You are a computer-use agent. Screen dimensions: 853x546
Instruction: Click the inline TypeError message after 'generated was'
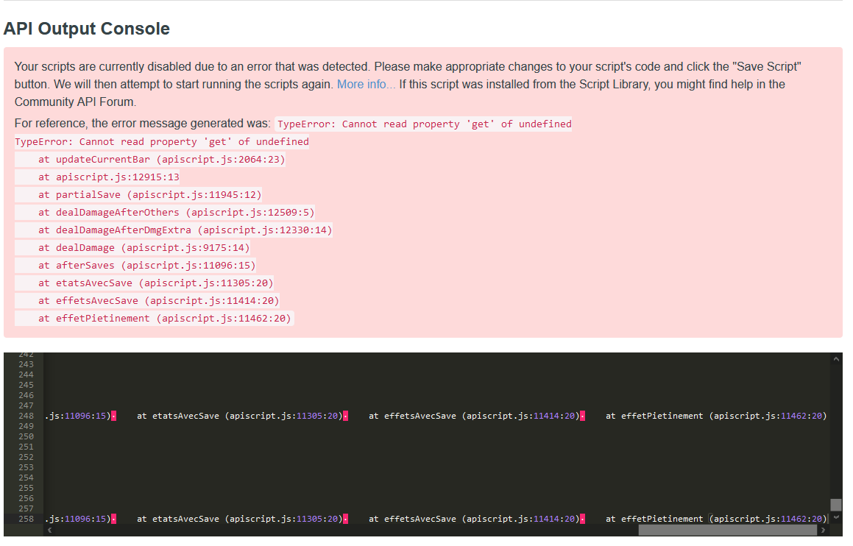point(424,124)
